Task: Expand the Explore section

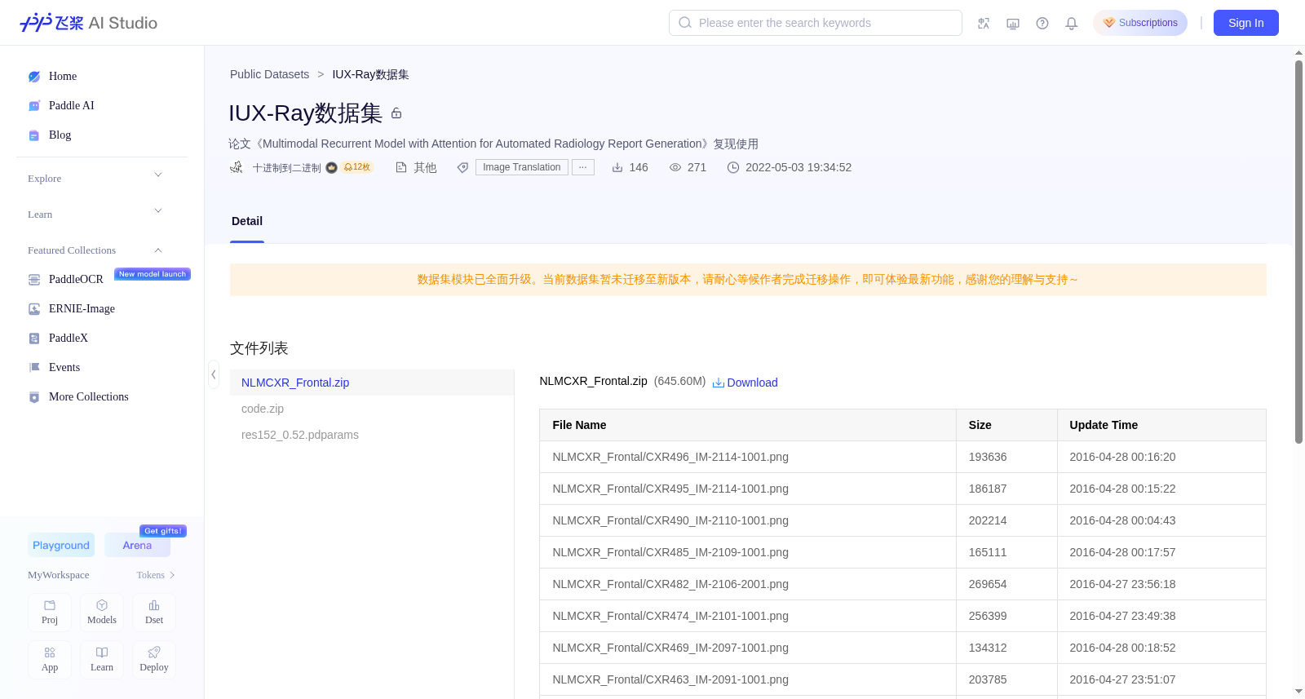Action: pos(158,175)
